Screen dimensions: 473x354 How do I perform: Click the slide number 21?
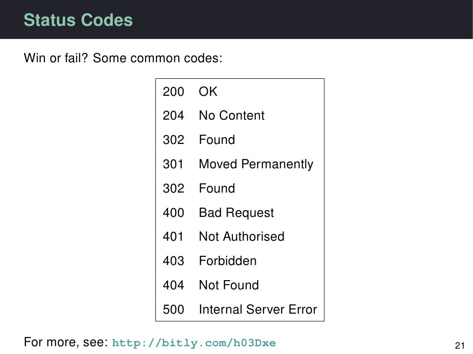pyautogui.click(x=460, y=345)
